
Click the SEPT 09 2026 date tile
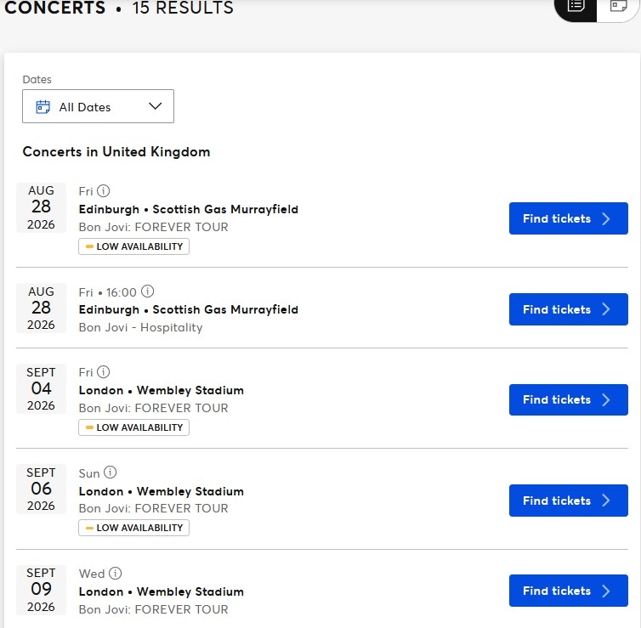pyautogui.click(x=41, y=590)
